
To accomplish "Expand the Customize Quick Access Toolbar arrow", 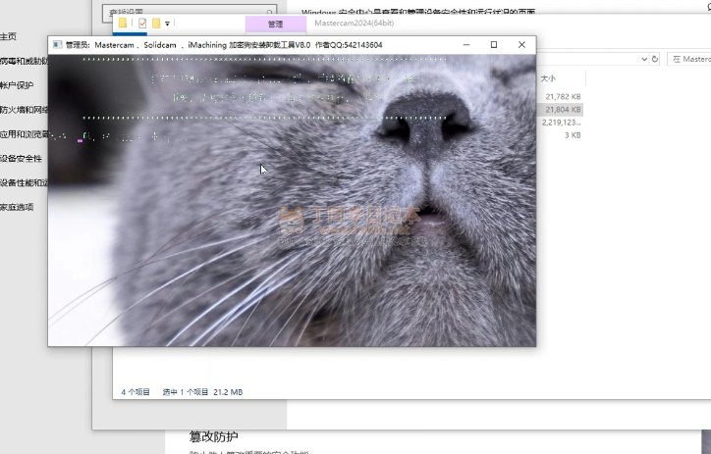I will 168,23.
